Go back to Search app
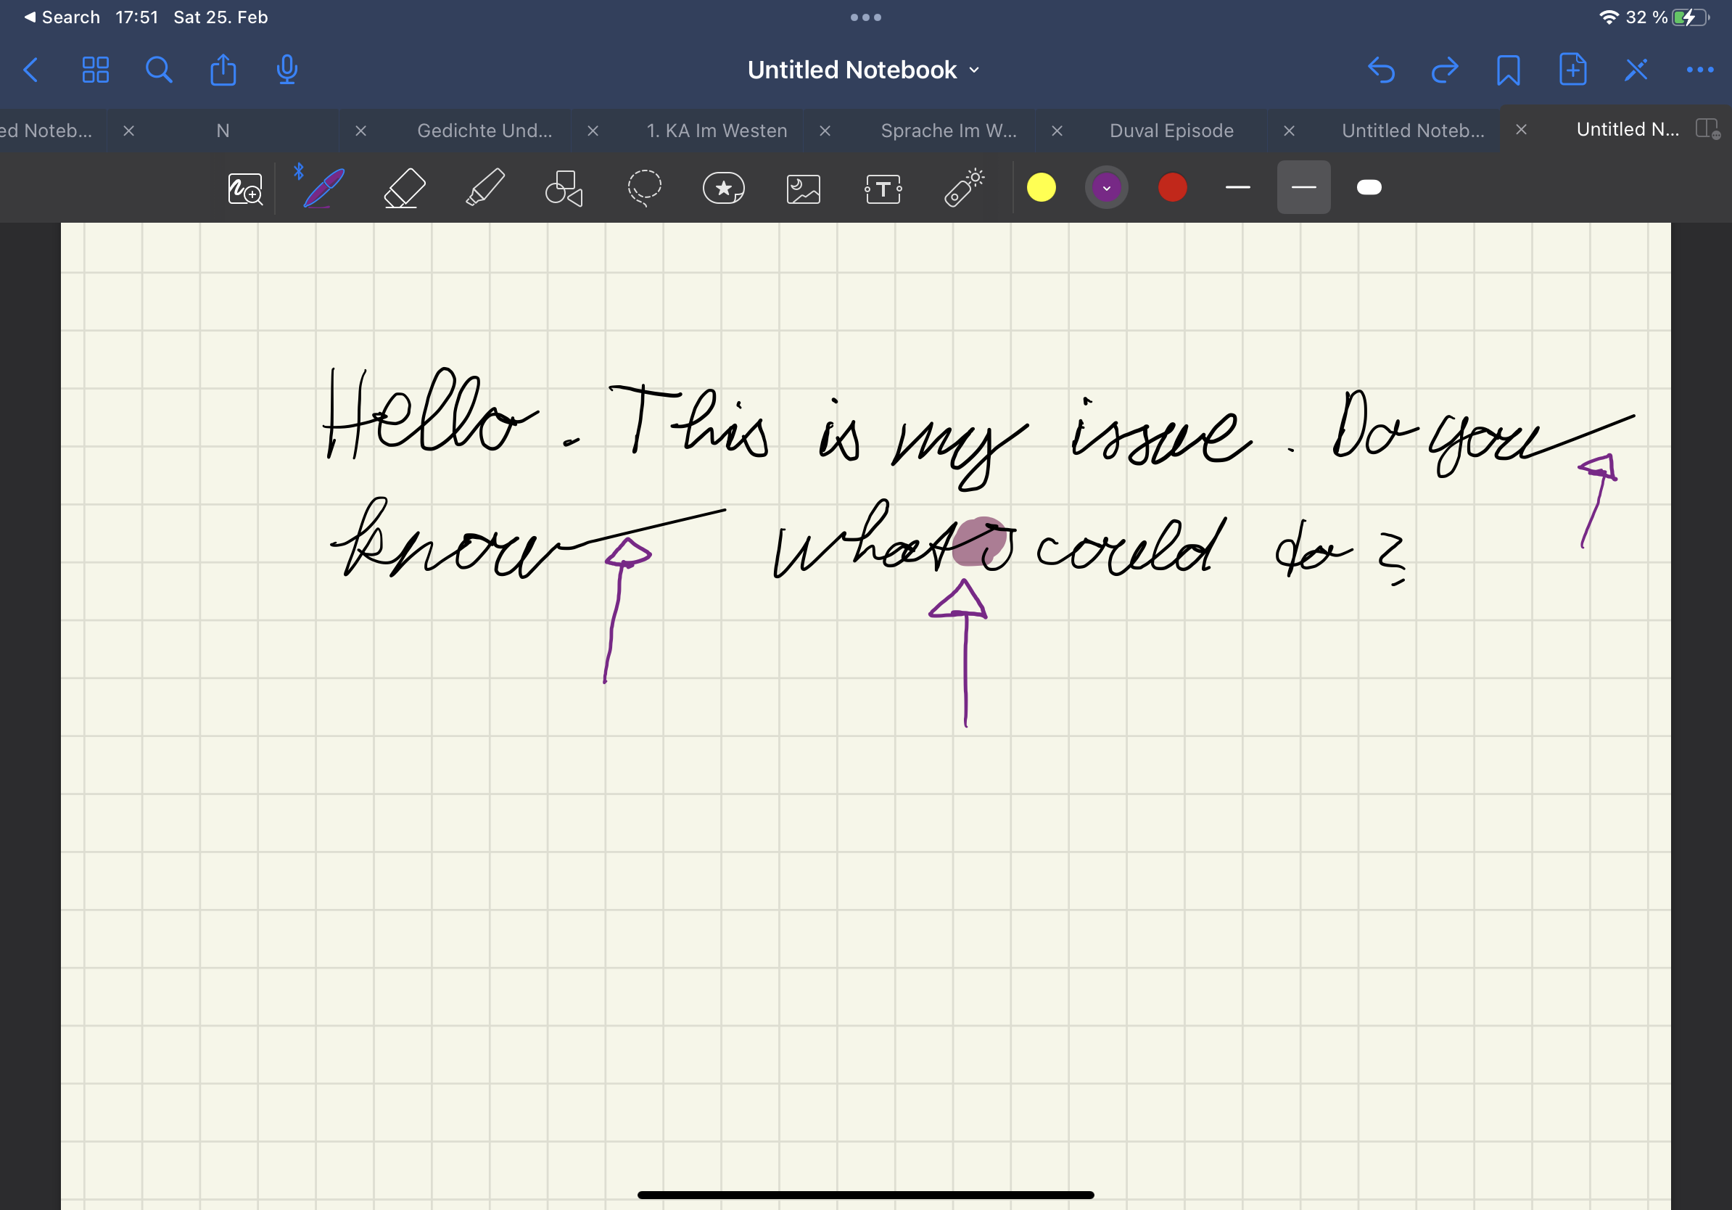The image size is (1732, 1210). (x=62, y=17)
